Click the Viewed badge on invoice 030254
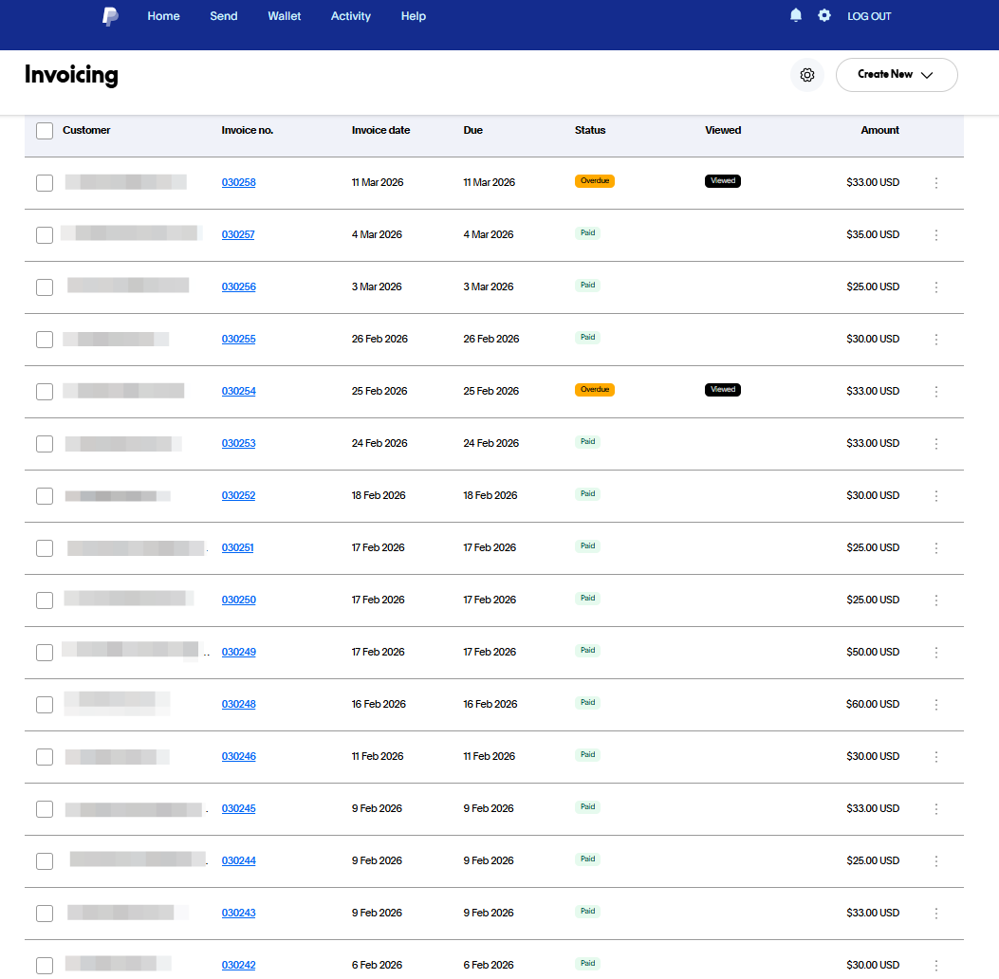 point(723,390)
